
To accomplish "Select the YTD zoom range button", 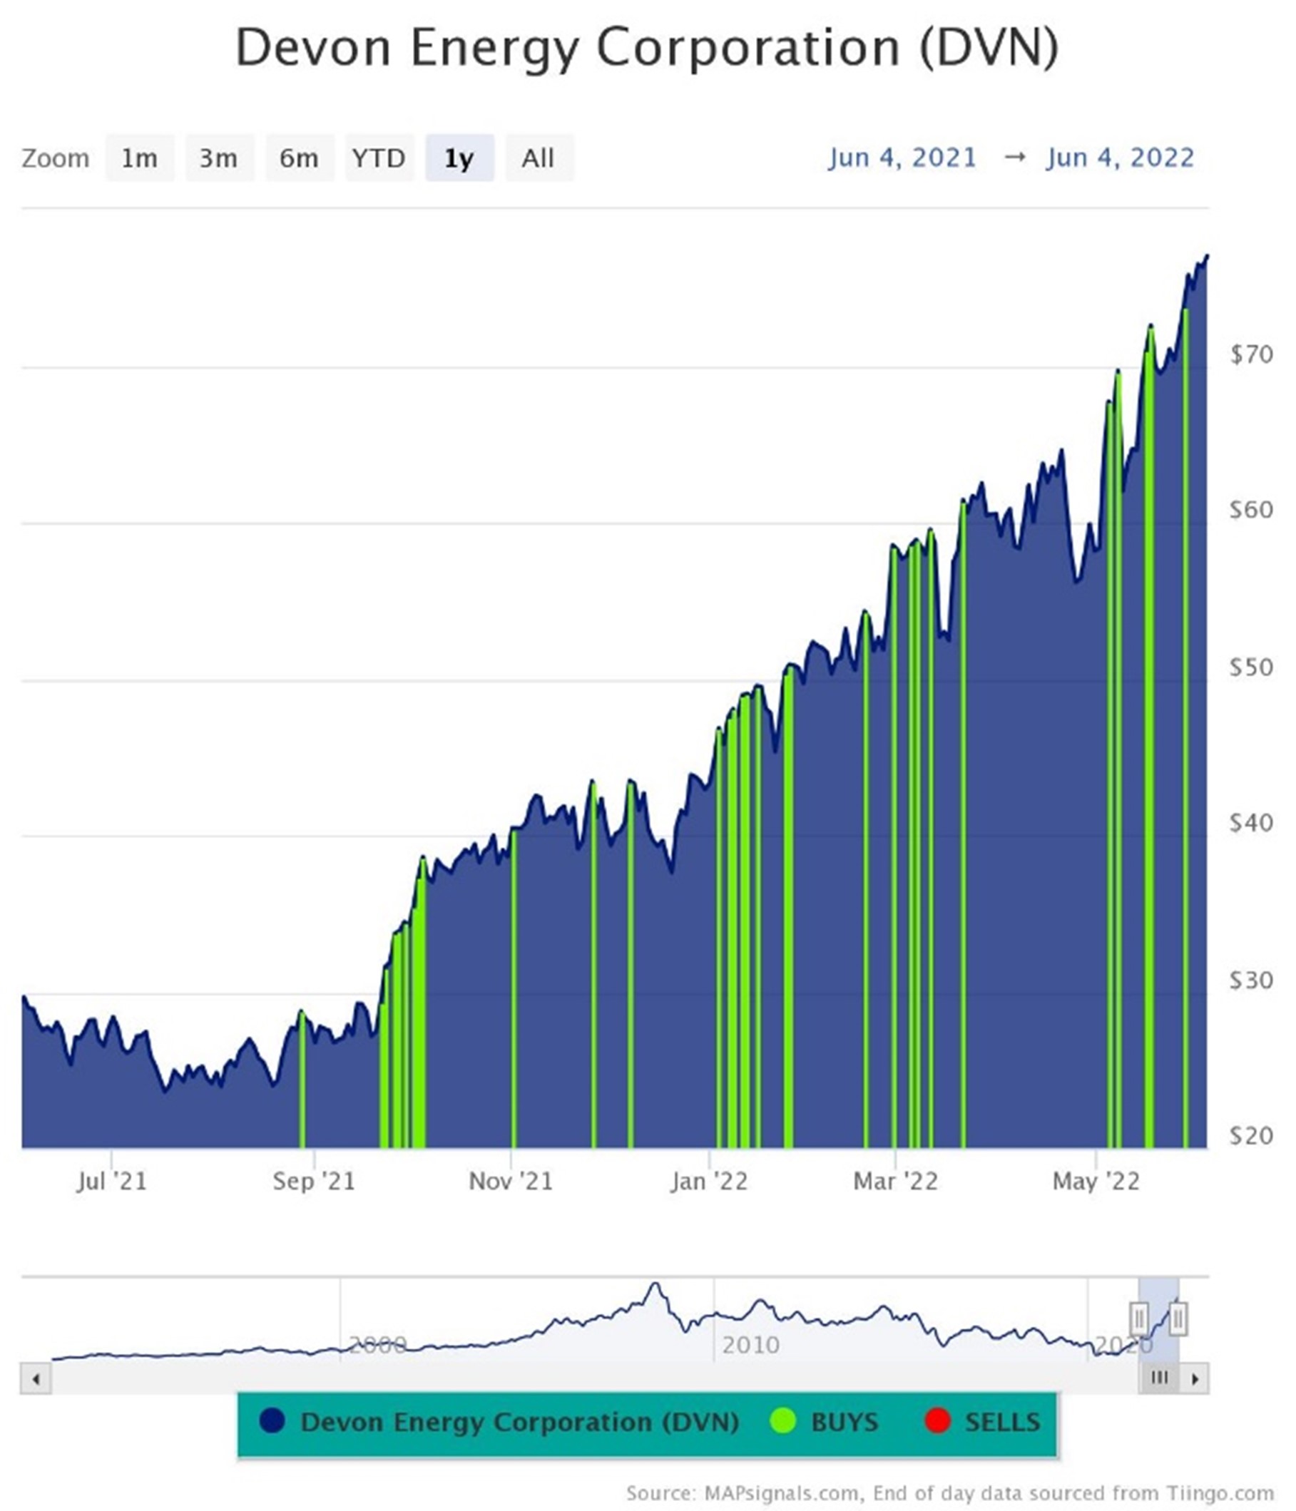I will coord(379,158).
